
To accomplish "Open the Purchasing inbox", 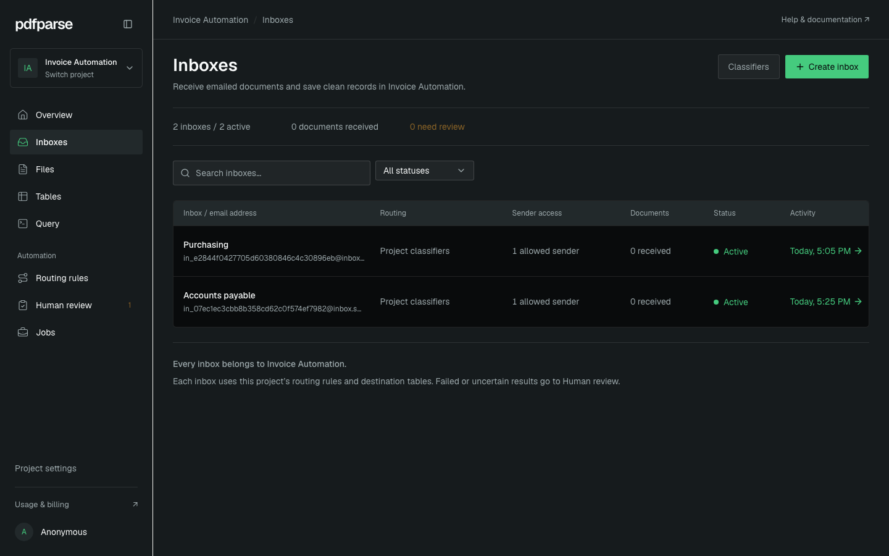I will pos(206,245).
